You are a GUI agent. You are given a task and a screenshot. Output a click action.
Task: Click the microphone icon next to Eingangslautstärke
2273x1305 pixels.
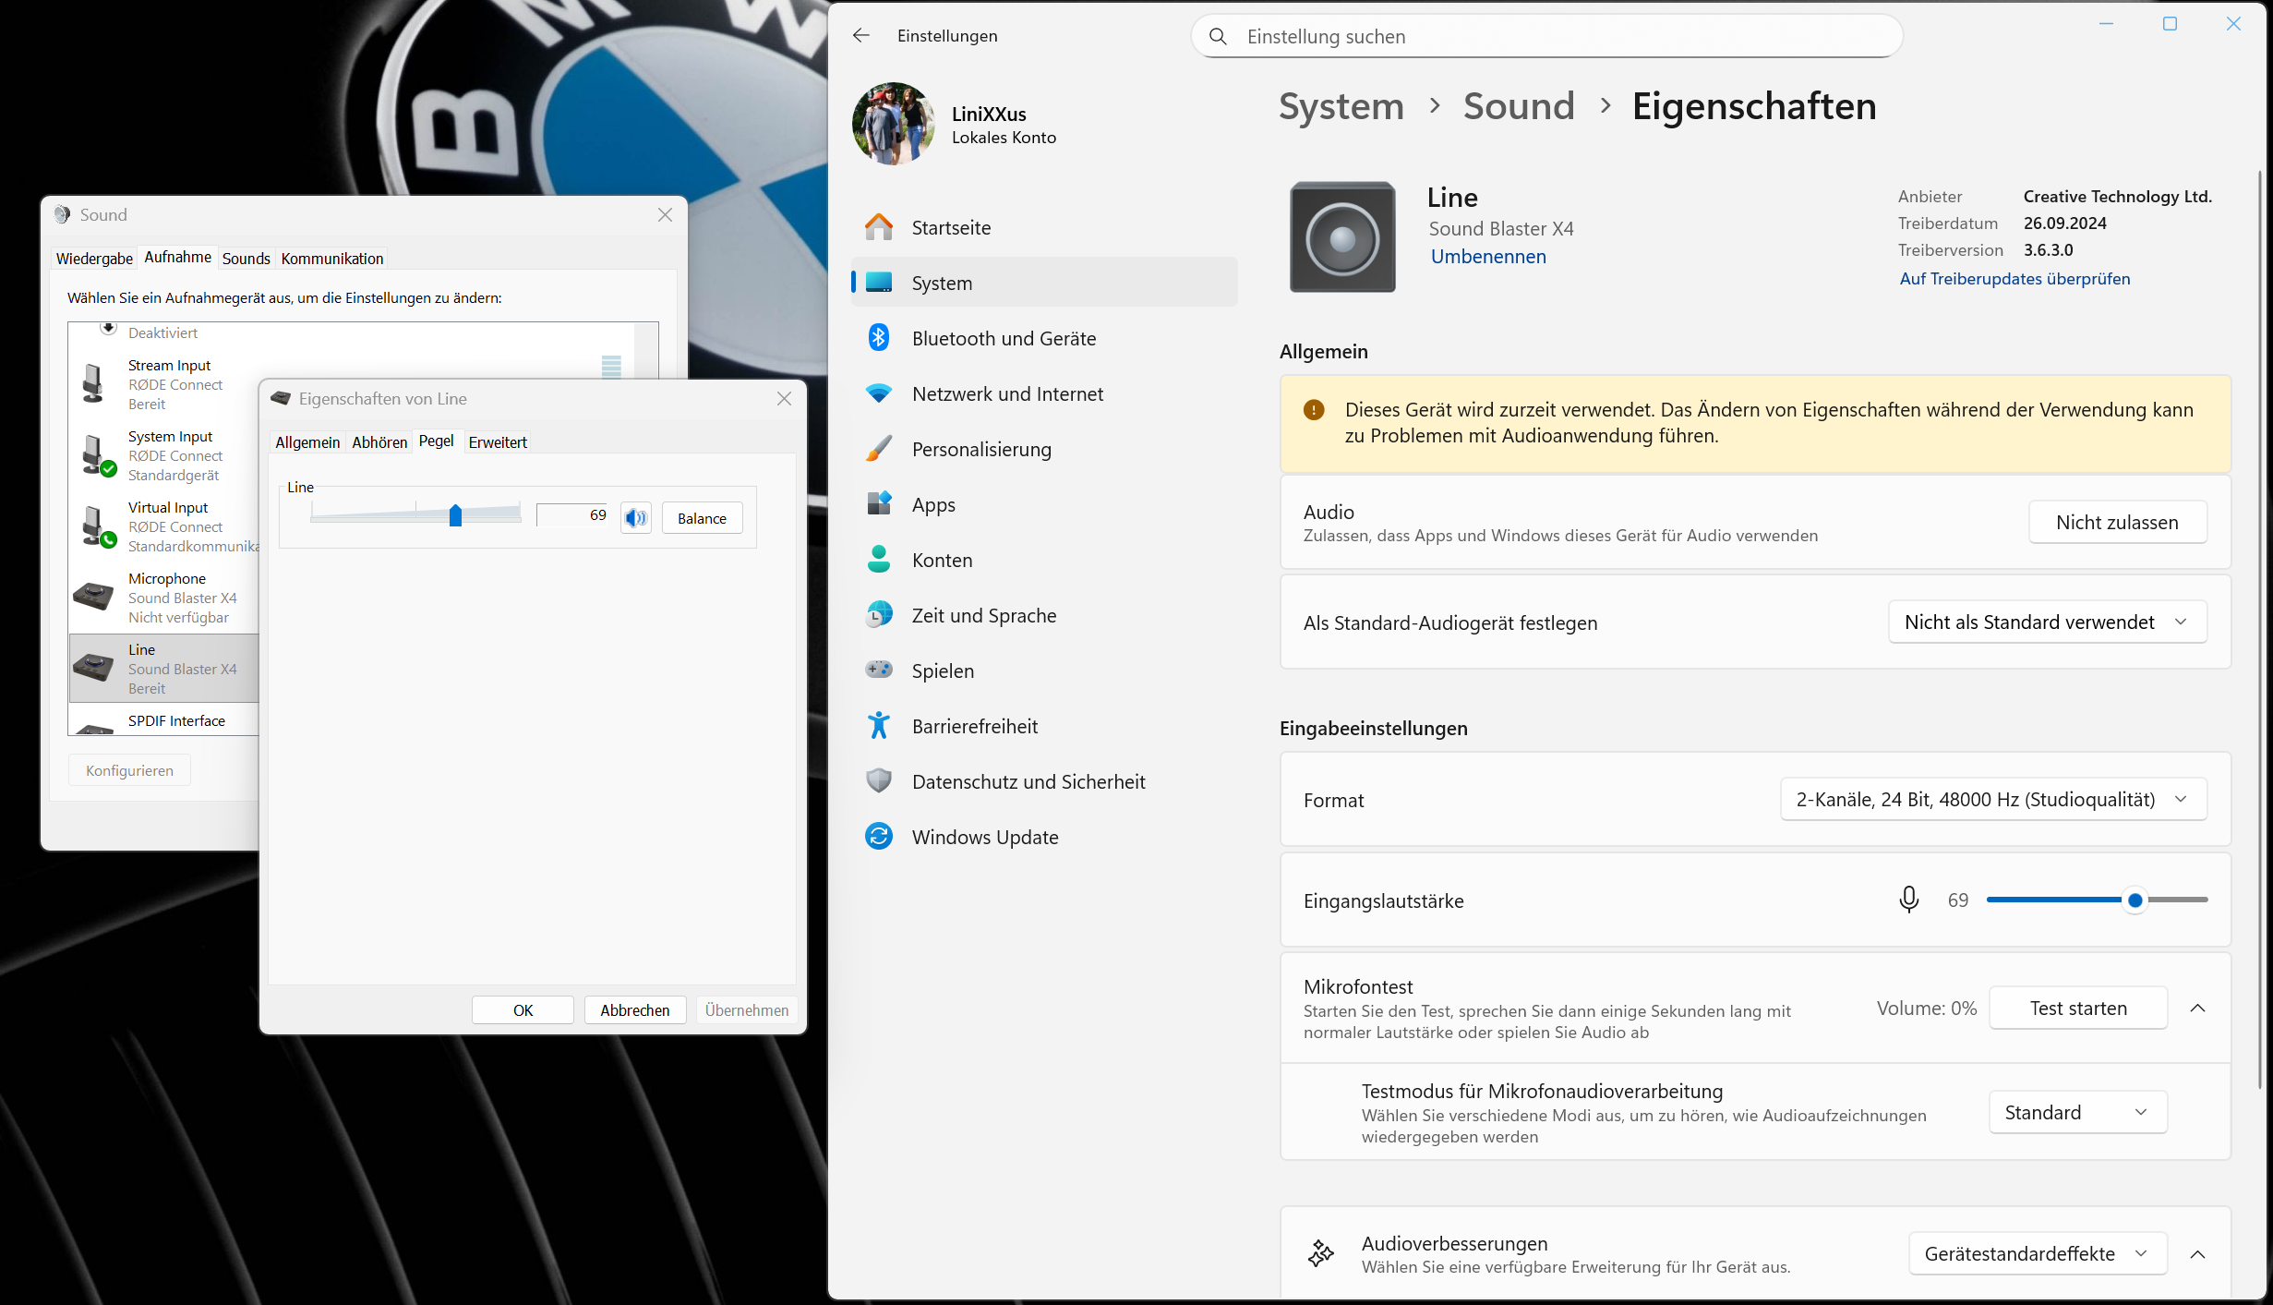click(1908, 900)
